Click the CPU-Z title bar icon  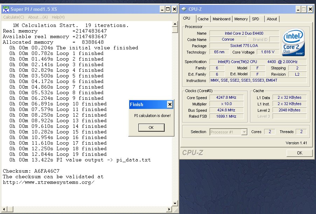[184, 9]
